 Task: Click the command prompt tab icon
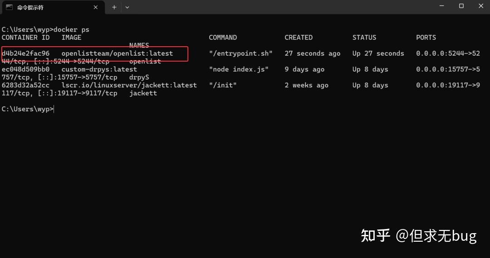point(10,7)
